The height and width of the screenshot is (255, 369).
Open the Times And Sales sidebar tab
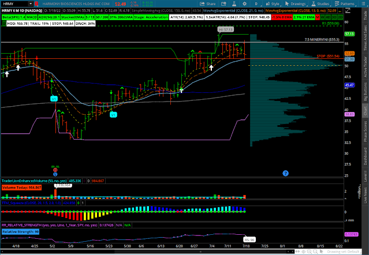[x=365, y=37]
